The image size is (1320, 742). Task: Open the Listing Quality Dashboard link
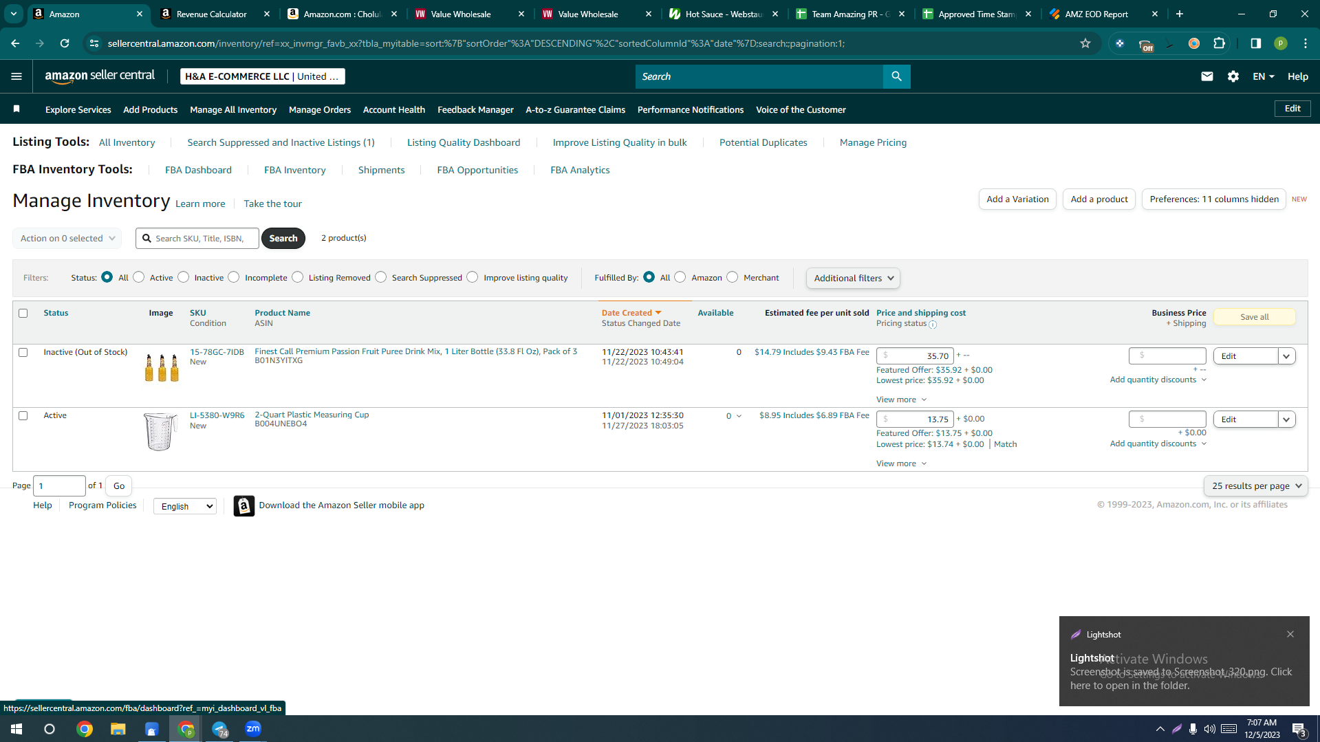[464, 142]
